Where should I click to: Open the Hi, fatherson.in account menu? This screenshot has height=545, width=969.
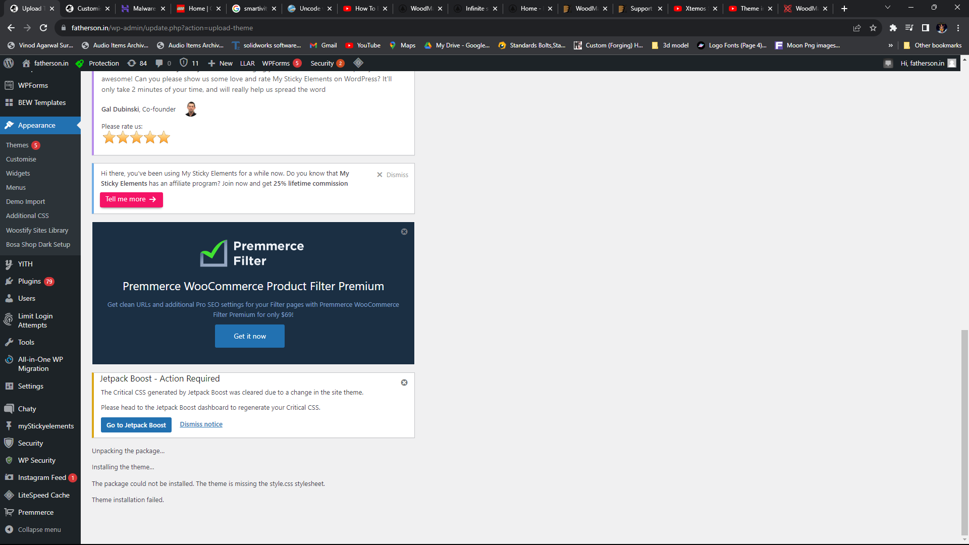click(929, 63)
